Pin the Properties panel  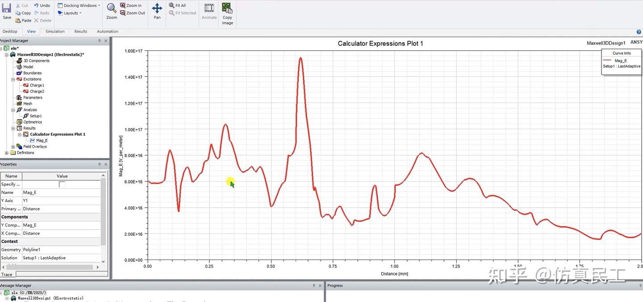100,164
